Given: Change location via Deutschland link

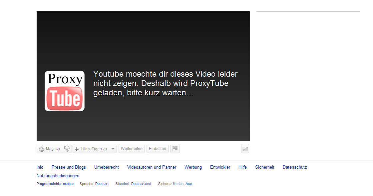Looking at the screenshot, I should pyautogui.click(x=141, y=184).
